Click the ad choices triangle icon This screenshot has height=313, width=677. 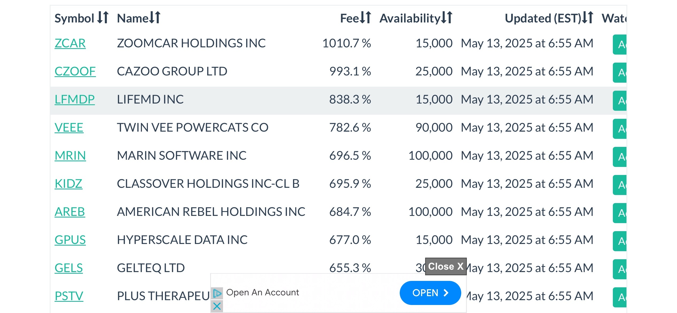pos(217,293)
